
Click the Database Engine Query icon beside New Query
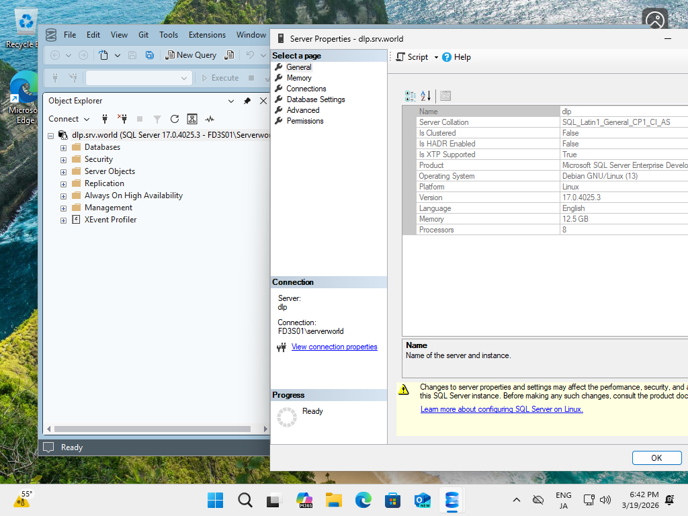[229, 55]
